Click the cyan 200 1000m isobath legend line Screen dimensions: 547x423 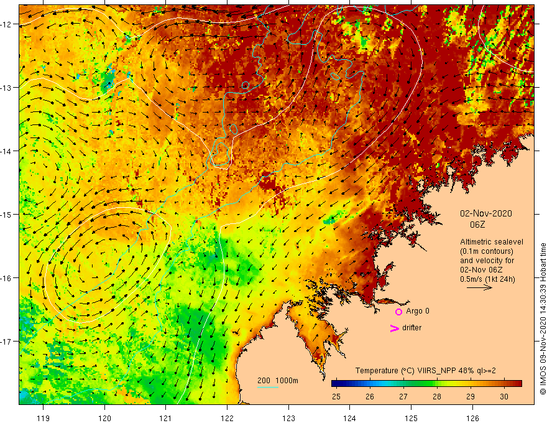point(268,387)
